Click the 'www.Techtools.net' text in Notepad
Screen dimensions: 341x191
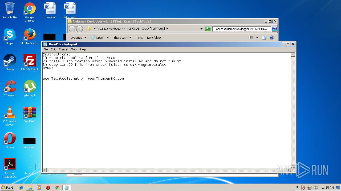61,79
